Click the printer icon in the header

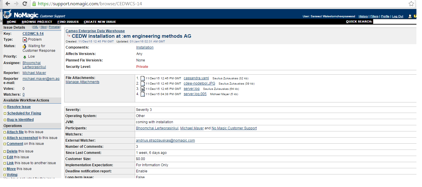410,16
